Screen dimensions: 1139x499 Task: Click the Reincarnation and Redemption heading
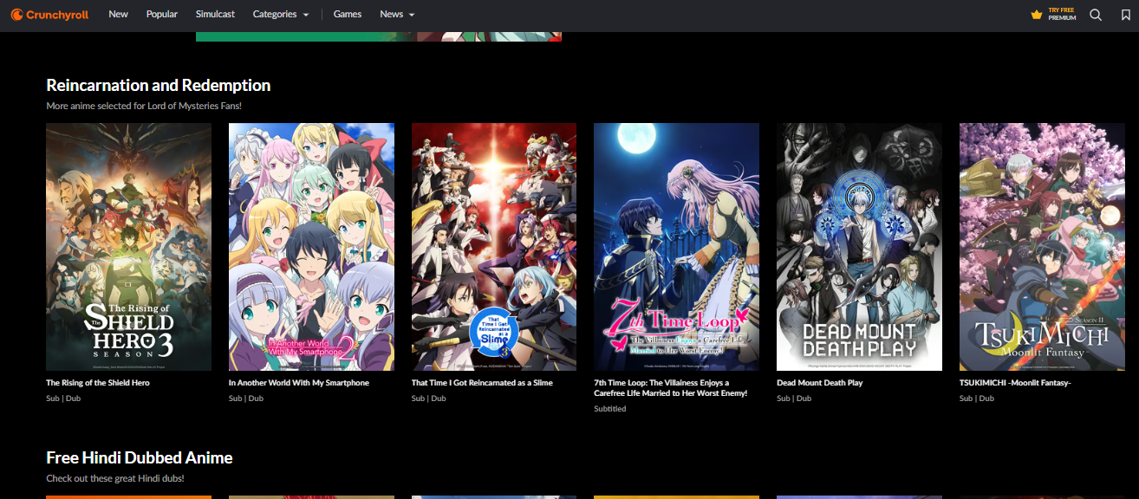(159, 85)
